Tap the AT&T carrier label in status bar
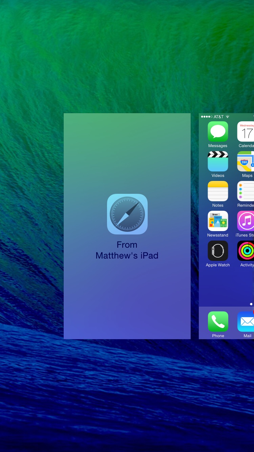 [218, 117]
